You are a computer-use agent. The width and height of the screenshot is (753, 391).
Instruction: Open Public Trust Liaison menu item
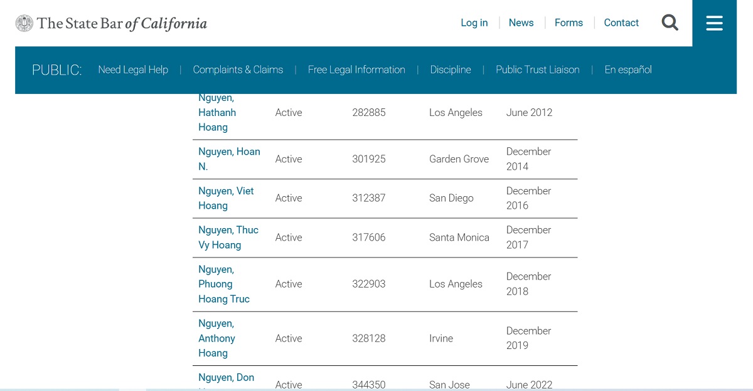(537, 70)
